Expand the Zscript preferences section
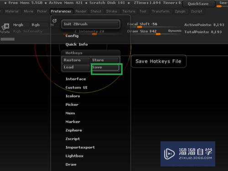This screenshot has height=171, width=228. coord(73,139)
